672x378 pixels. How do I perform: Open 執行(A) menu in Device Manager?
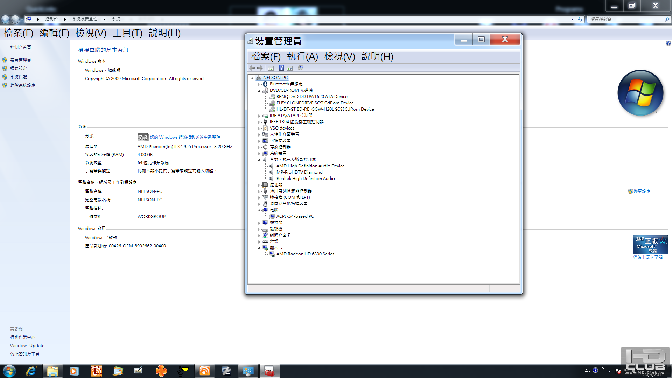point(302,56)
